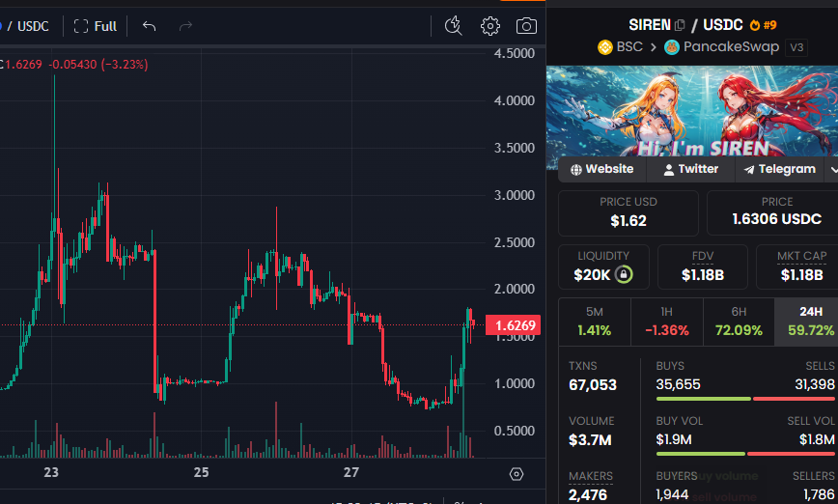Screen dimensions: 838x504
Task: Click the buy volume versus sell volume bar
Action: (745, 454)
